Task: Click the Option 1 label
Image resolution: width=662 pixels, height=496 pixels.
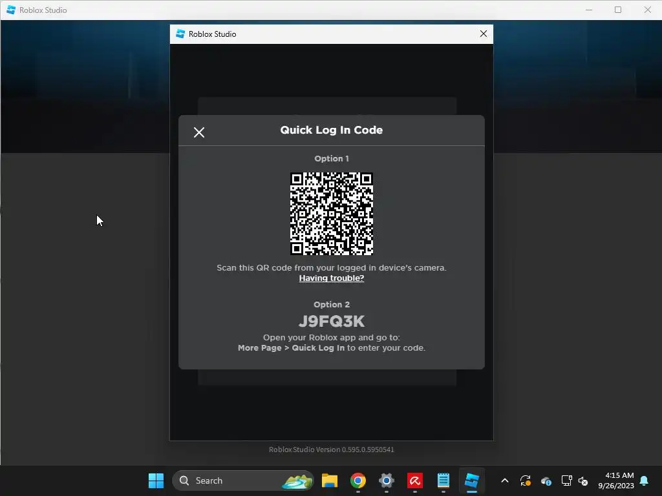Action: point(332,159)
